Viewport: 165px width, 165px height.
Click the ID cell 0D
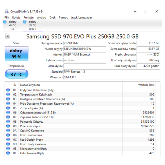(x=15, y=144)
